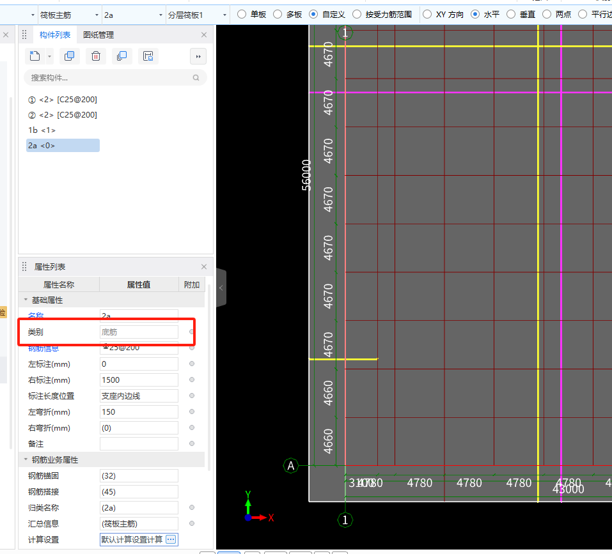
Task: Toggle the 附加 circle for 左标注
Action: point(192,364)
